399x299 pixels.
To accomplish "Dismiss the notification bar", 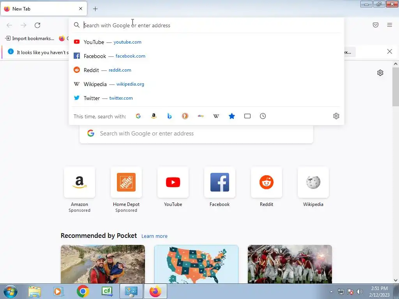I will click(x=390, y=52).
